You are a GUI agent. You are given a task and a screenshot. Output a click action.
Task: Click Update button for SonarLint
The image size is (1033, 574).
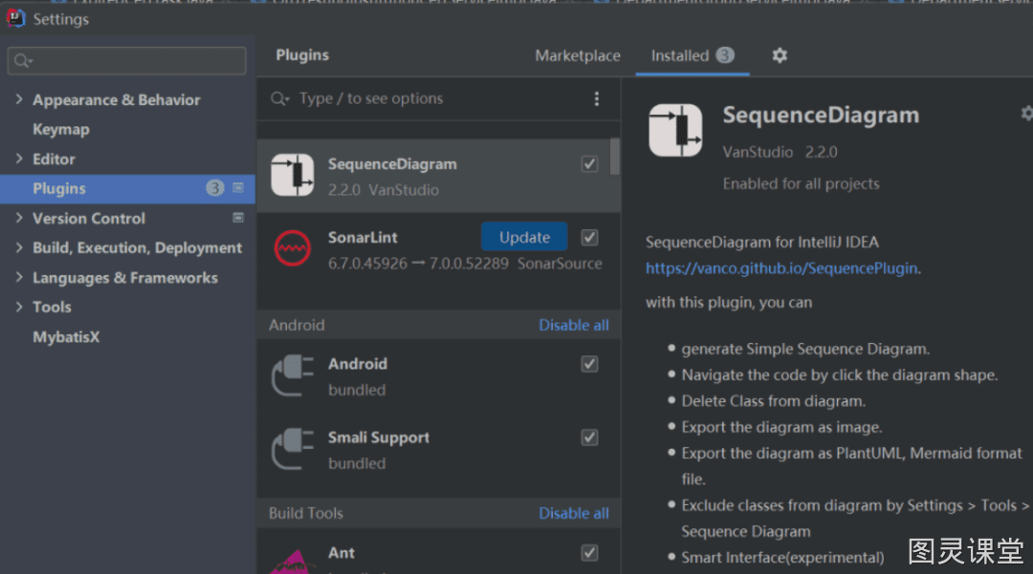[524, 237]
